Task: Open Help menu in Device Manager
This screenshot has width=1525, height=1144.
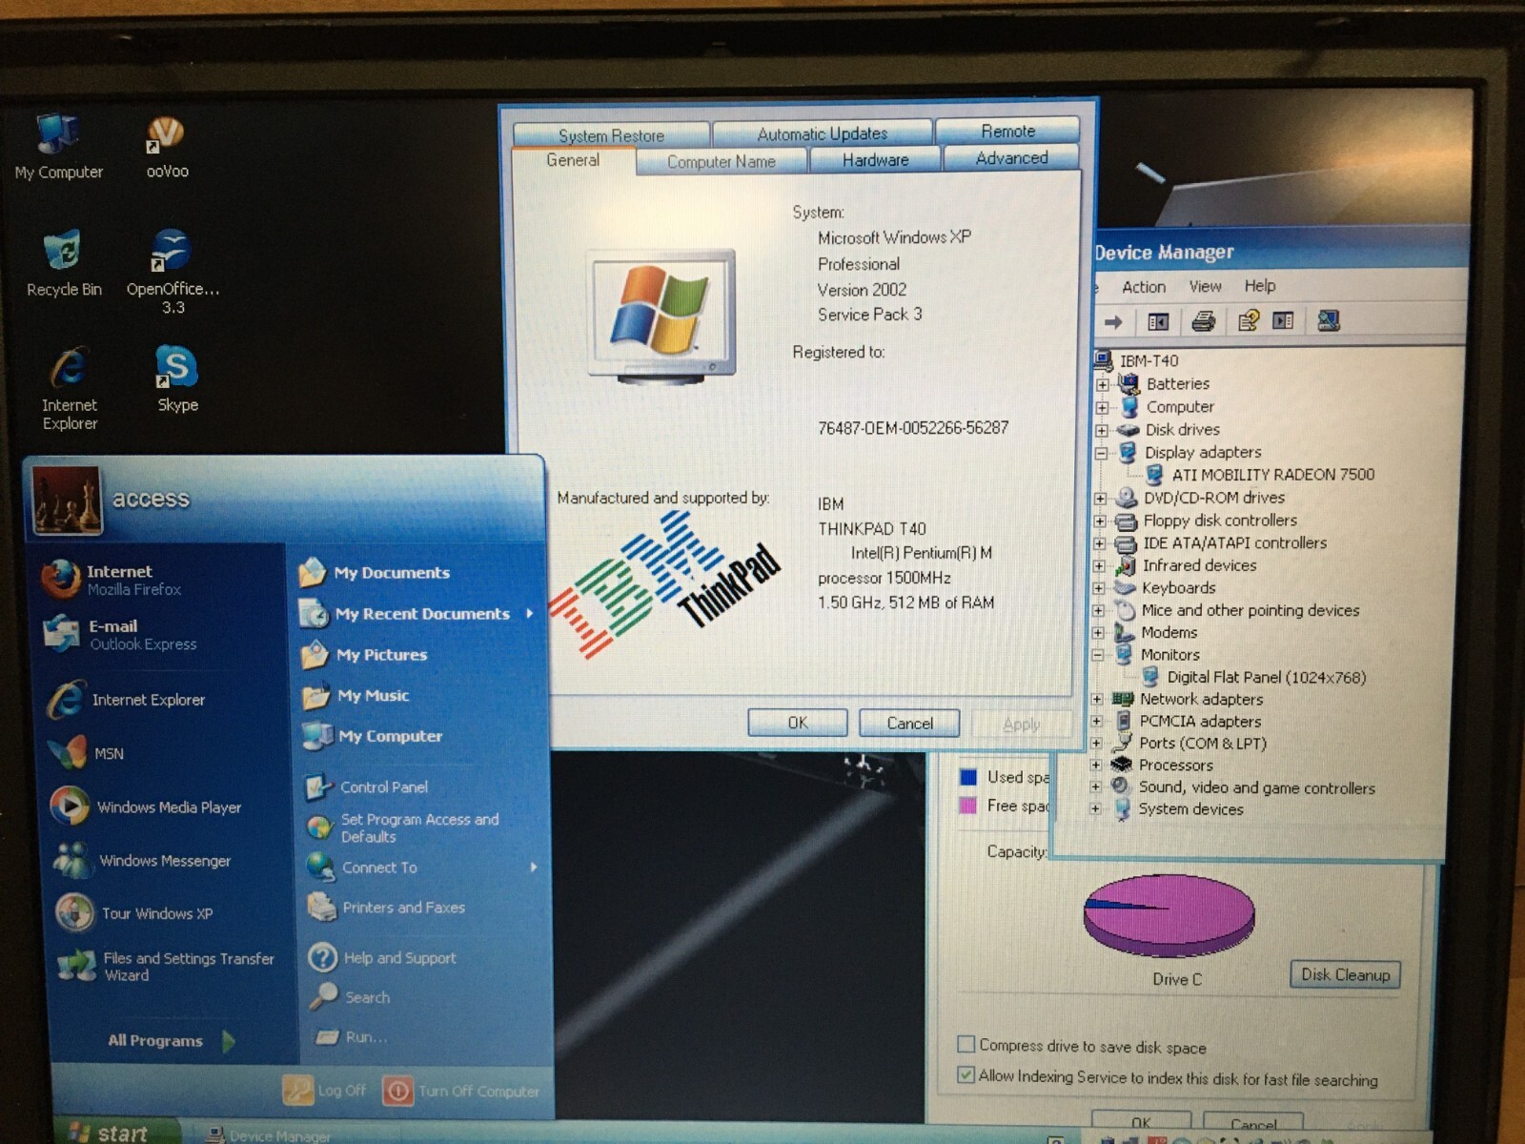Action: pos(1259,285)
